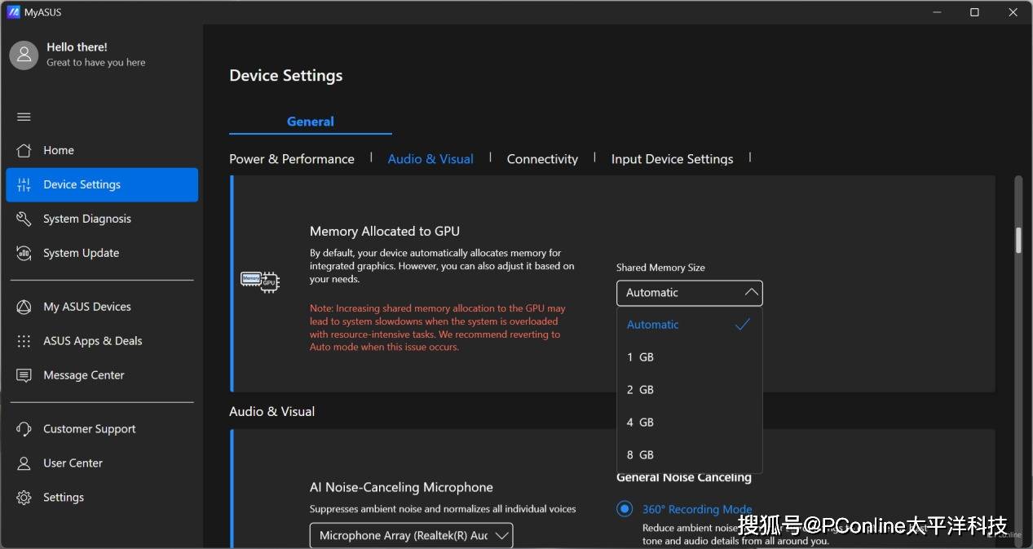
Task: Open User Center page
Action: click(x=102, y=463)
